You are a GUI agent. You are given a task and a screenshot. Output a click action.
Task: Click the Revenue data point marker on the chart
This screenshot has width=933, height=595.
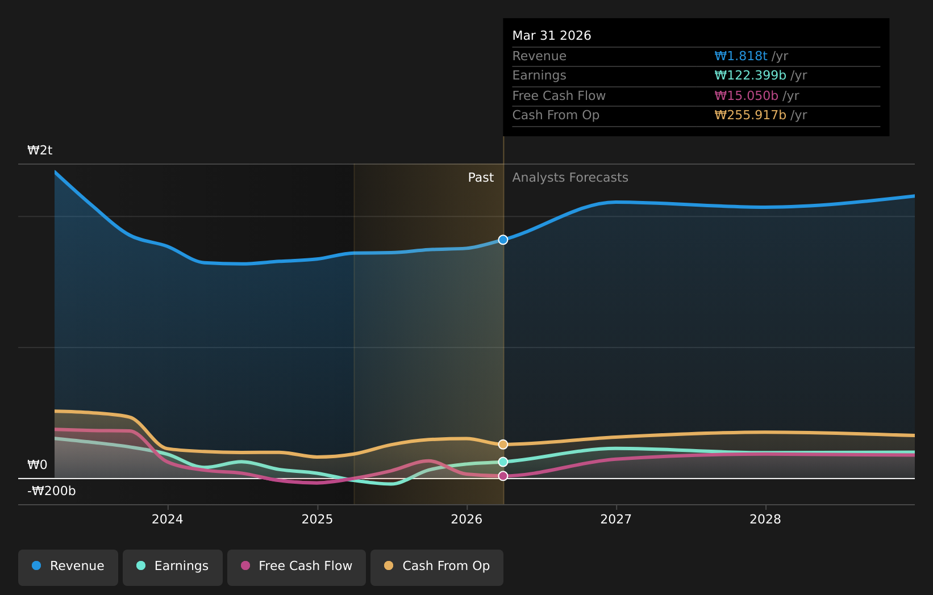pyautogui.click(x=503, y=240)
